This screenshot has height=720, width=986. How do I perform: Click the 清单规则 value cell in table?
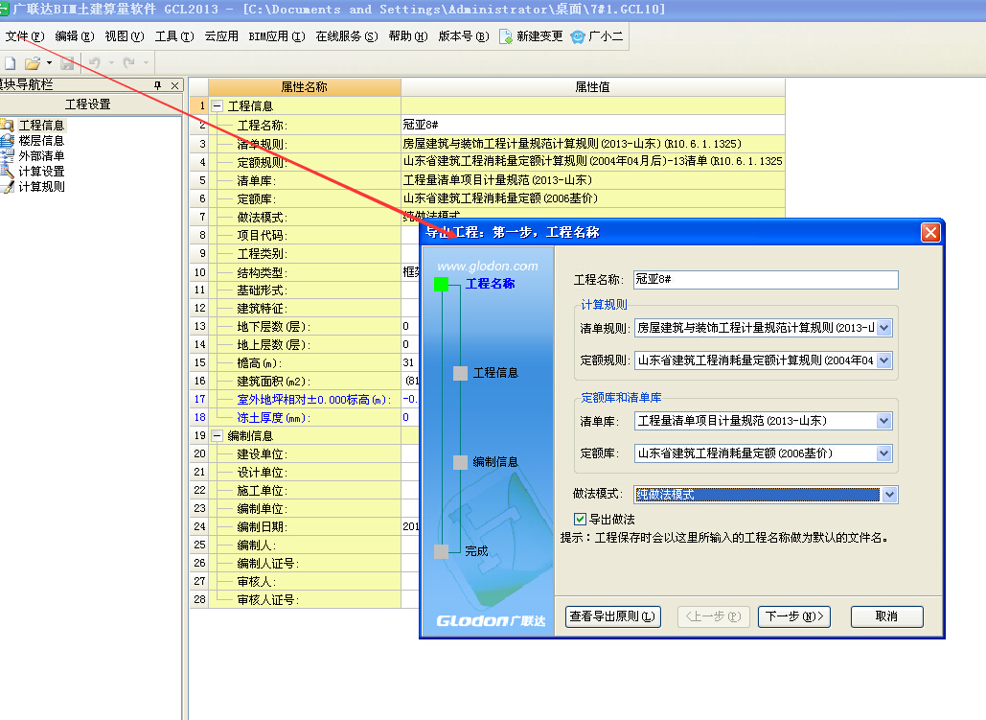click(x=593, y=144)
